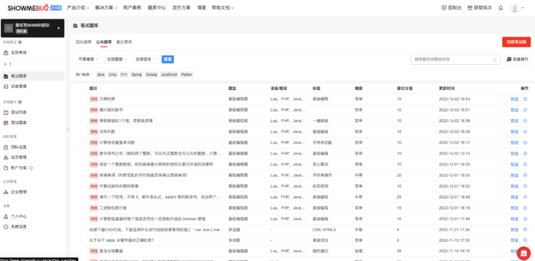Click add icon for 计算相邻重复单词数 row
Viewport: 535px width, 261px height.
525,142
